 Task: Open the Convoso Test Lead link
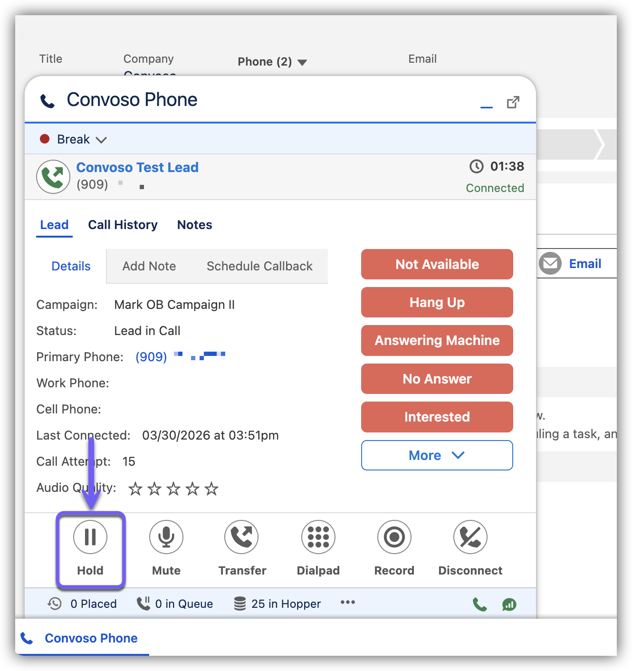[x=137, y=167]
